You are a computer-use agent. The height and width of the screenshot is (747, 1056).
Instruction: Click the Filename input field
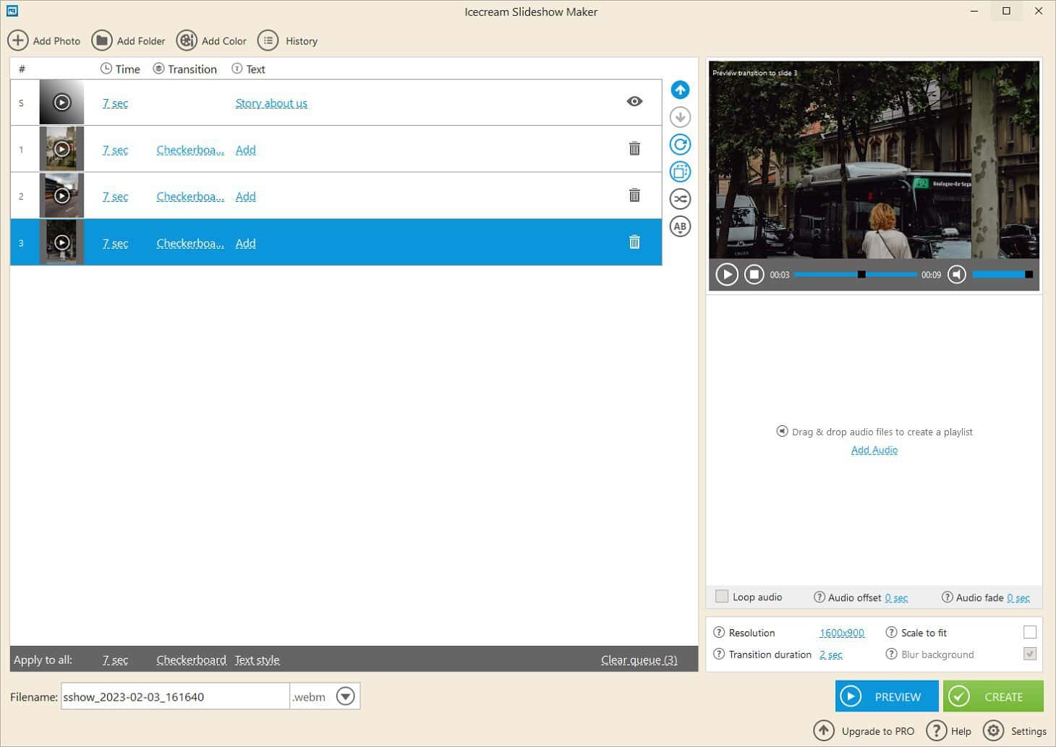tap(175, 696)
